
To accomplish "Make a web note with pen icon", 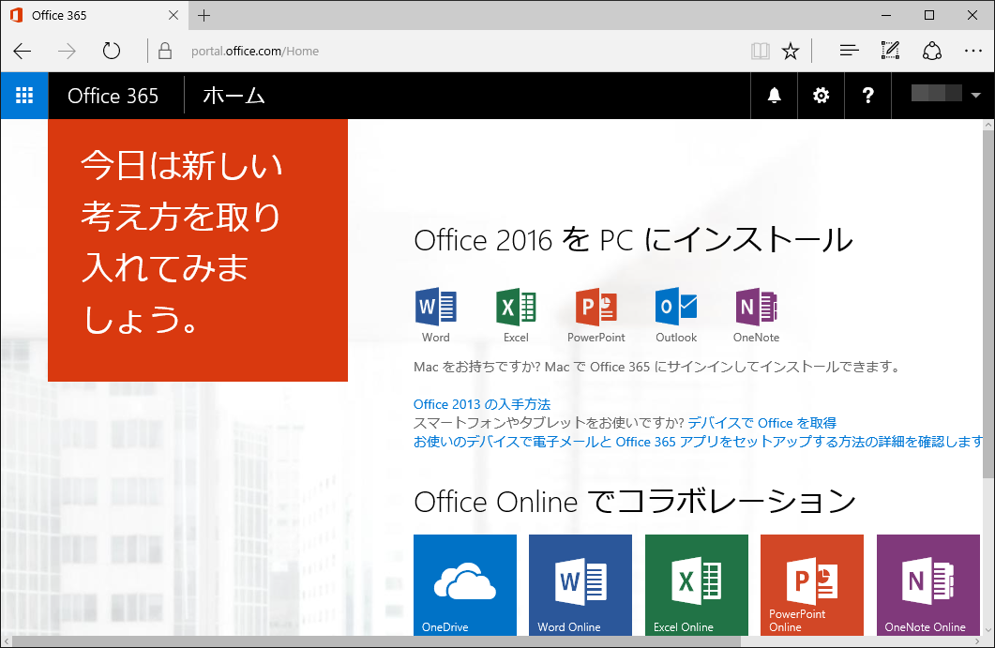I will 890,51.
